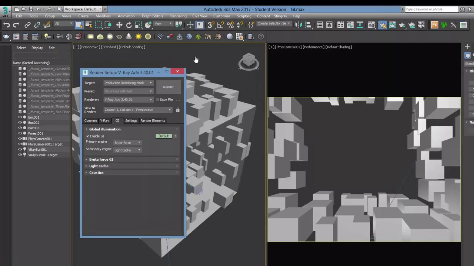The height and width of the screenshot is (266, 474).
Task: Click the Render button in Render Setup
Action: tap(168, 87)
